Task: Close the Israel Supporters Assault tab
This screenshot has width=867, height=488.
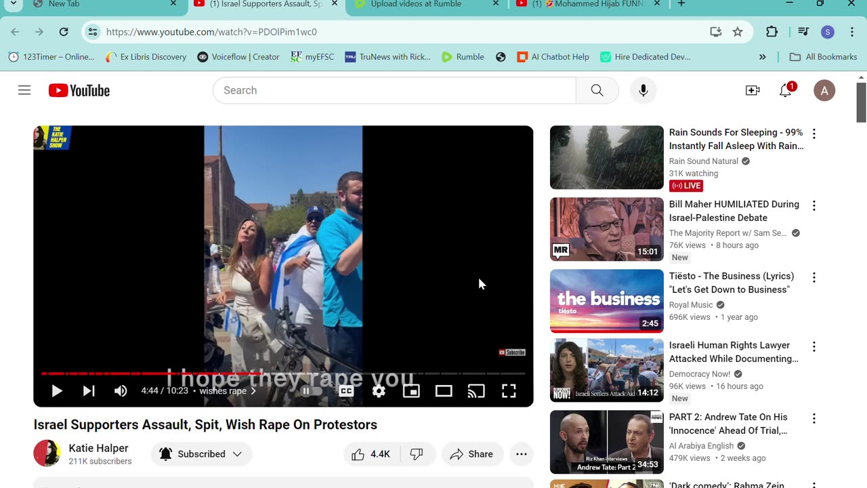Action: 334,4
